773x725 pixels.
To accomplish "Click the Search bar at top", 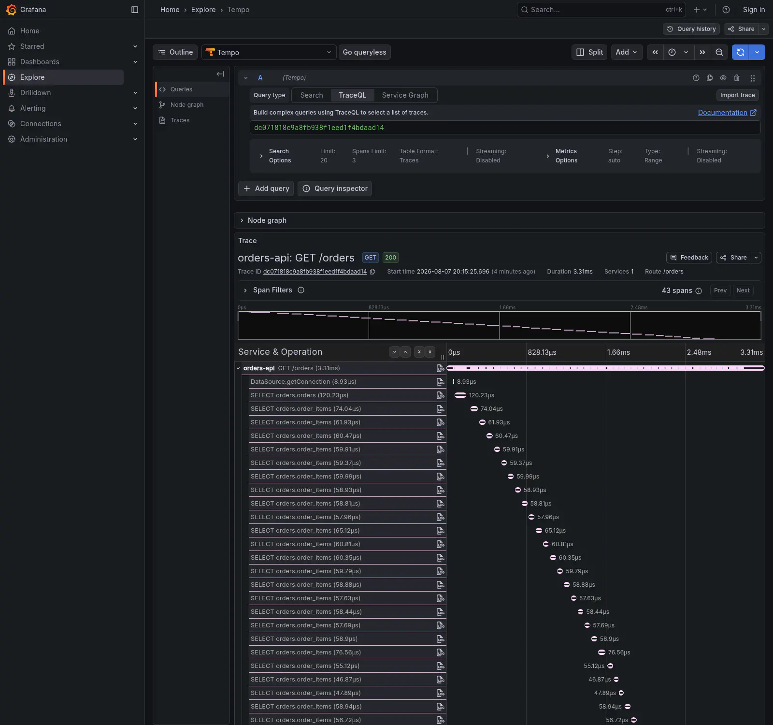I will tap(601, 10).
